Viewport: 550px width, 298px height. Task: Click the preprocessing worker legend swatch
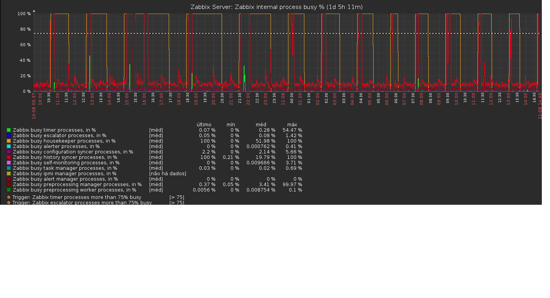[9, 190]
